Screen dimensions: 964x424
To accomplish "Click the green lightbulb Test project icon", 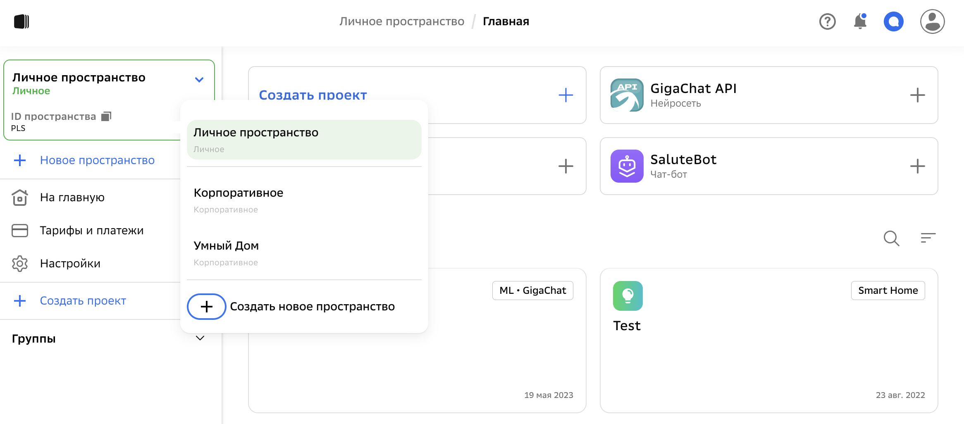I will click(628, 296).
